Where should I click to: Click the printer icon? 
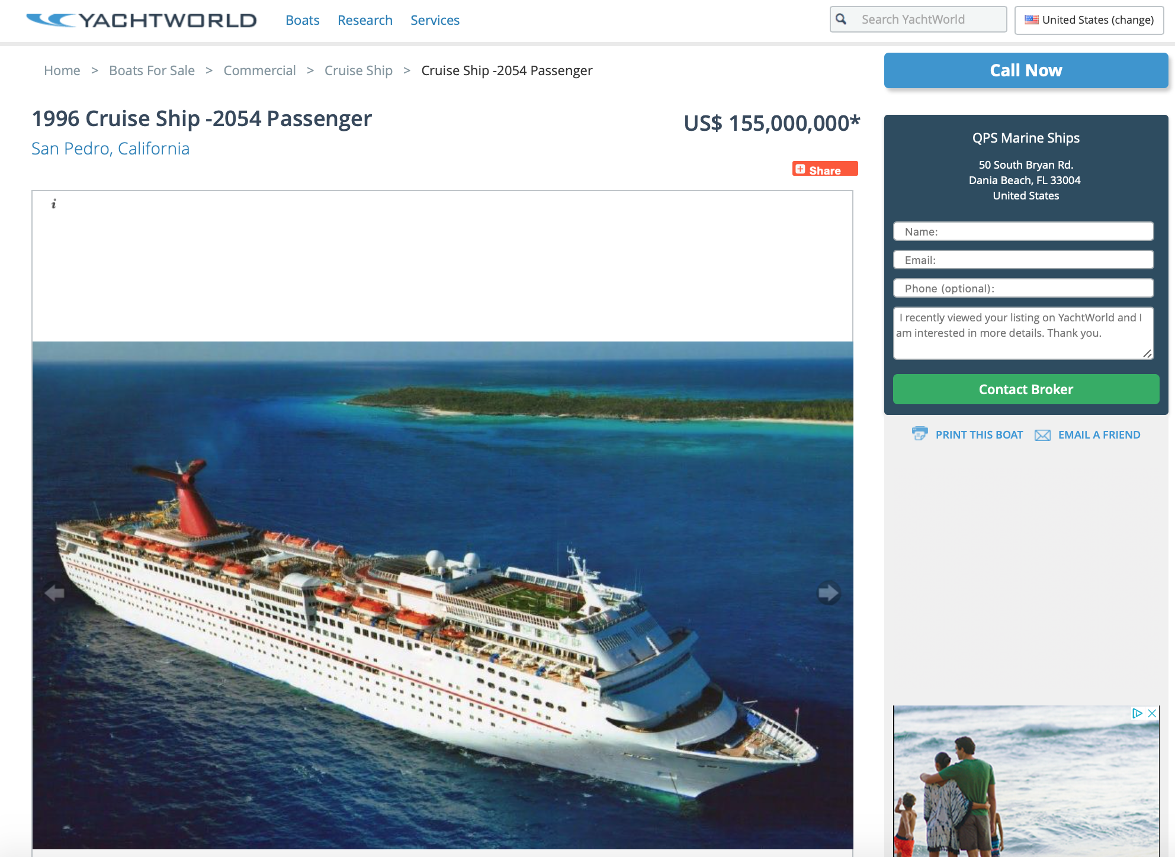point(920,434)
